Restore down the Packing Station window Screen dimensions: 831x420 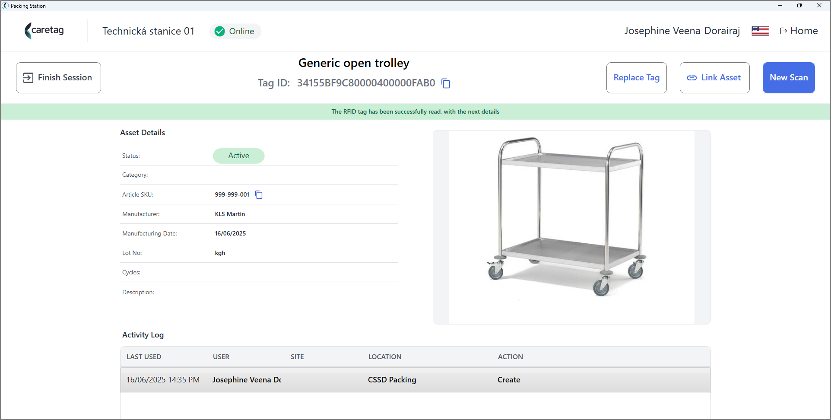tap(799, 6)
